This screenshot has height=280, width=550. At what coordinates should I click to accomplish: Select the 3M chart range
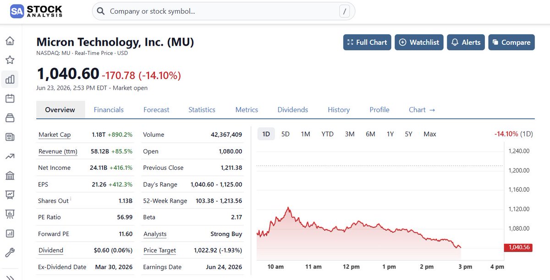(350, 134)
